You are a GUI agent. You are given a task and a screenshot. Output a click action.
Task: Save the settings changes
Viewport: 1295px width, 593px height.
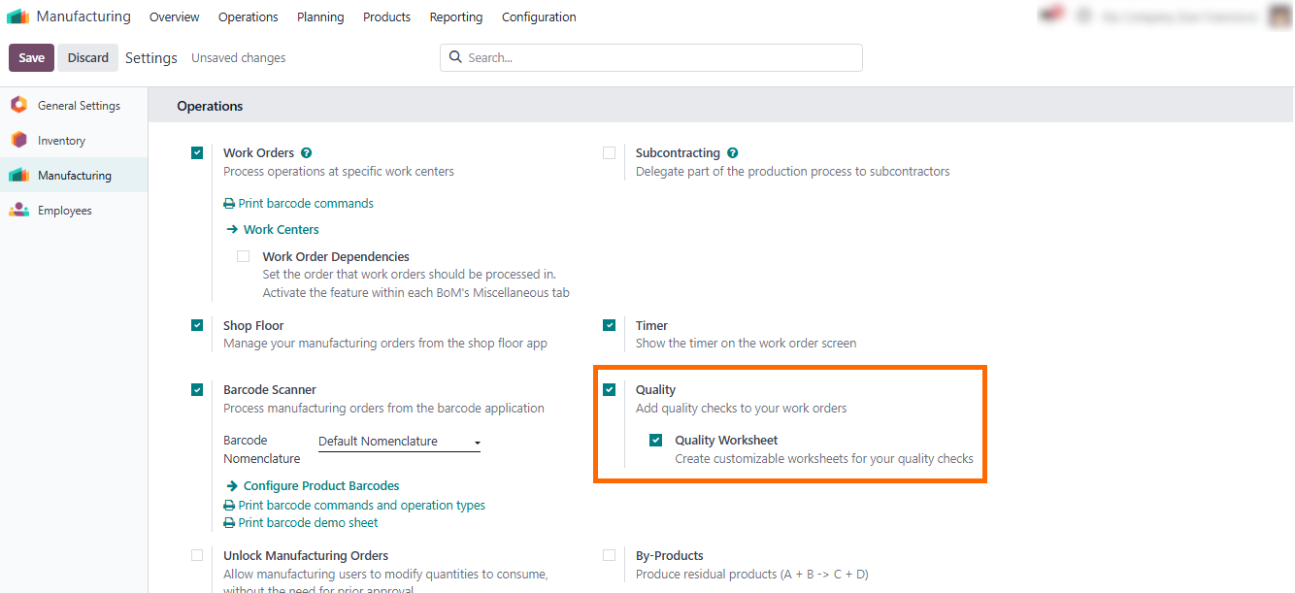point(32,57)
